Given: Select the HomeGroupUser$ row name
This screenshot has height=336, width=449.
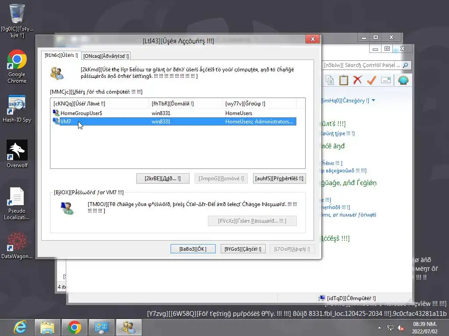Looking at the screenshot, I should [x=81, y=113].
